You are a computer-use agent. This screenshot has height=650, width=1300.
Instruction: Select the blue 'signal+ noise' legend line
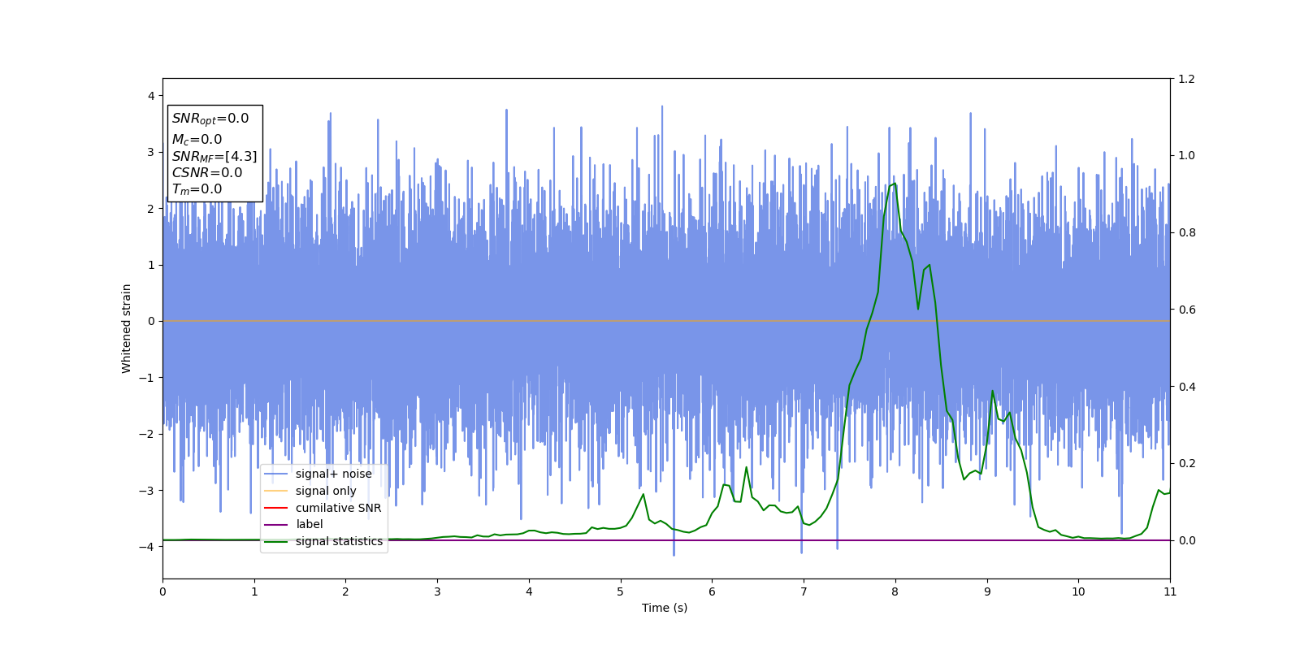[x=276, y=474]
